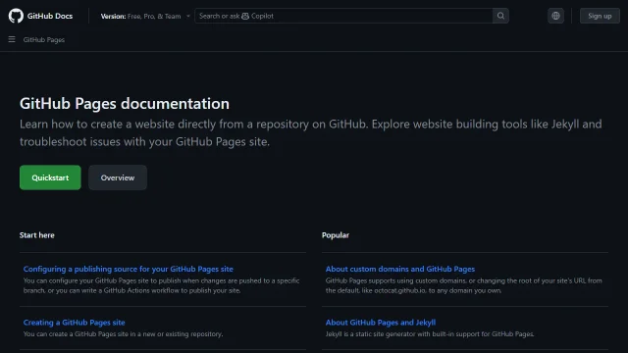Click the Popular section heading

click(x=336, y=235)
